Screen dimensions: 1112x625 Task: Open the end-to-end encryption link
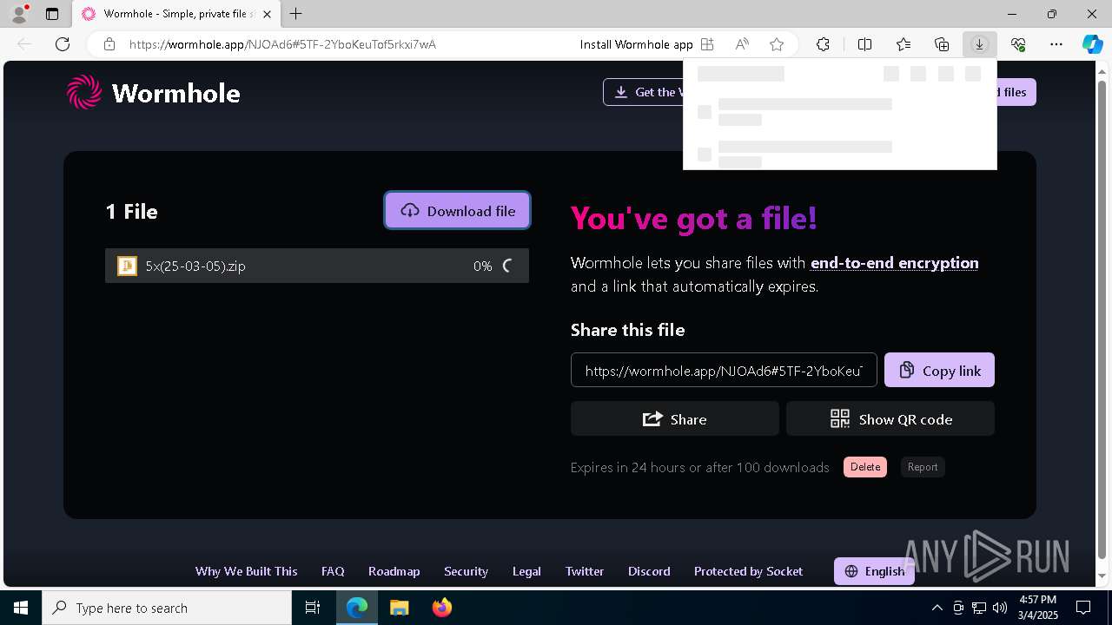click(x=894, y=263)
